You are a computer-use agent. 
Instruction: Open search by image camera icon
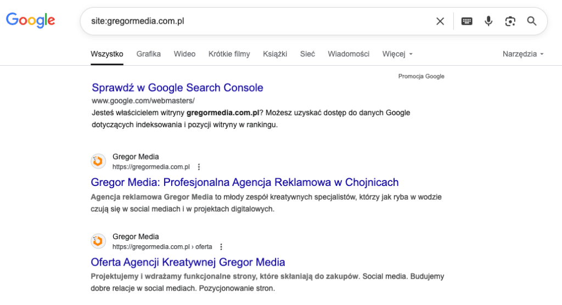(510, 21)
